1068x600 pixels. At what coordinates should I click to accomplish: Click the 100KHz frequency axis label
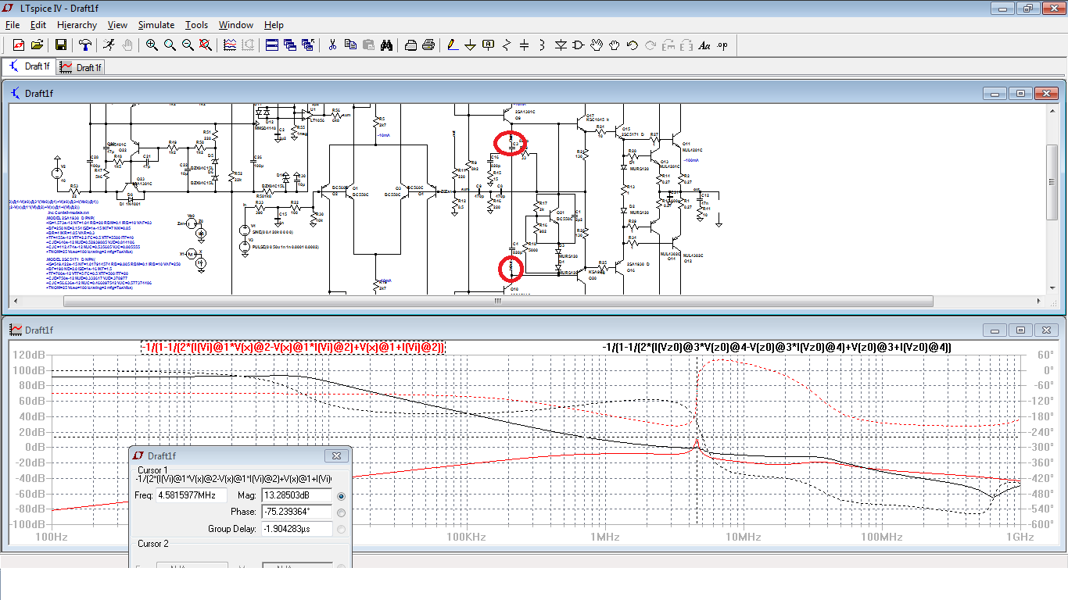[466, 537]
